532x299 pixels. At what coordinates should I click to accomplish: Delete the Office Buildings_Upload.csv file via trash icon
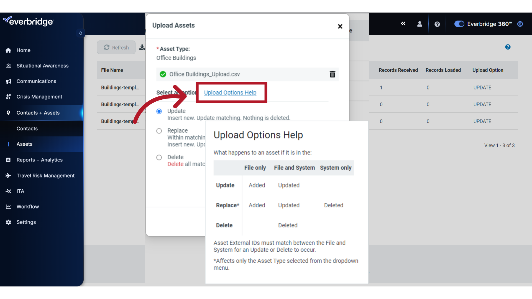tap(332, 74)
